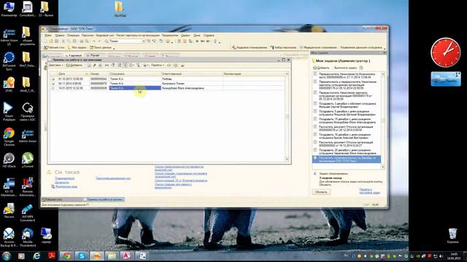Open the Компьютер desktop icon
Screen dimensions: 467x262
click(x=9, y=9)
